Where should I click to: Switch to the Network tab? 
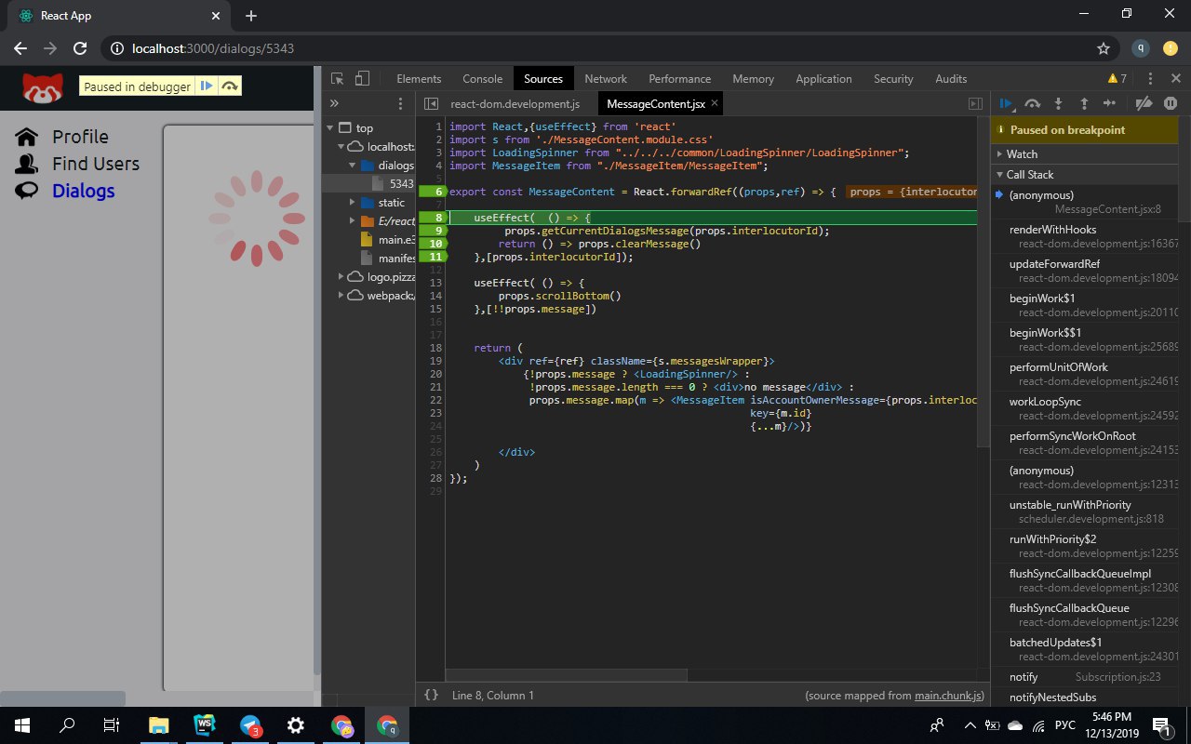[x=606, y=79]
